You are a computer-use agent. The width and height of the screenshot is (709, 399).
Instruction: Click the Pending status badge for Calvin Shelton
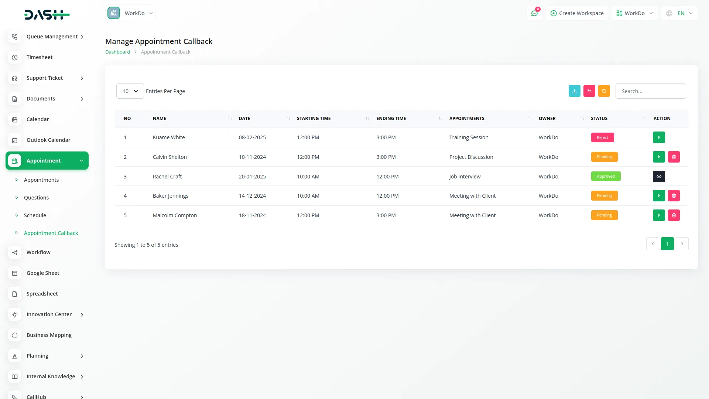[x=604, y=157]
